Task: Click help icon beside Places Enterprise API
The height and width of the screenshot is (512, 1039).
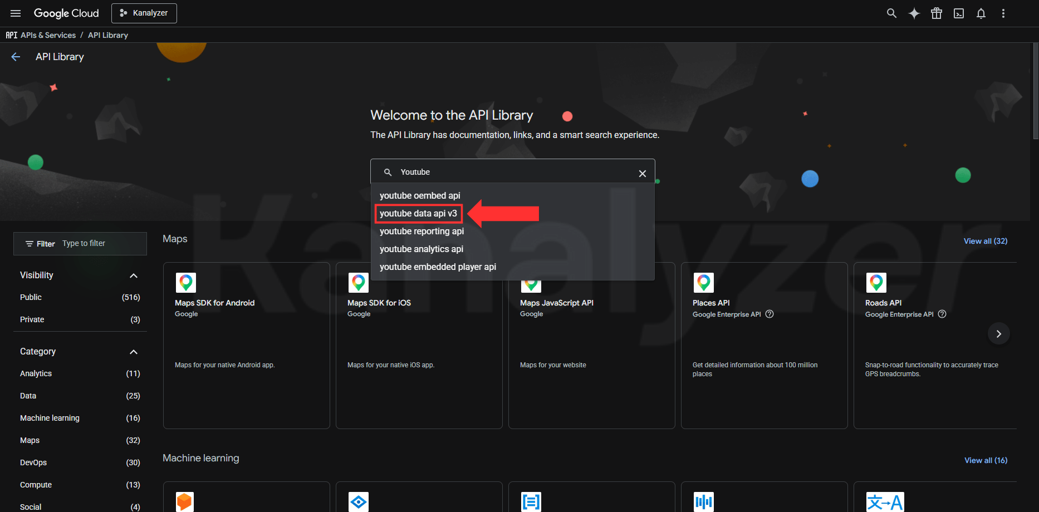Action: (x=770, y=314)
